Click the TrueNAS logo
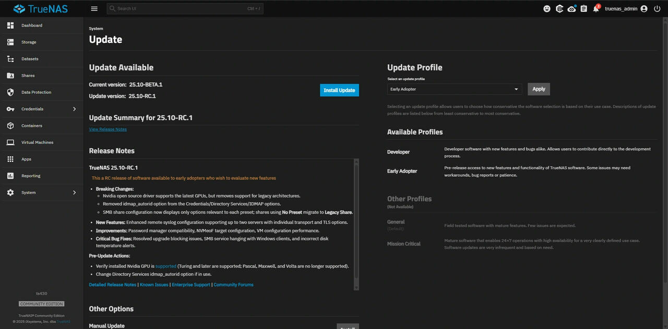 point(41,9)
